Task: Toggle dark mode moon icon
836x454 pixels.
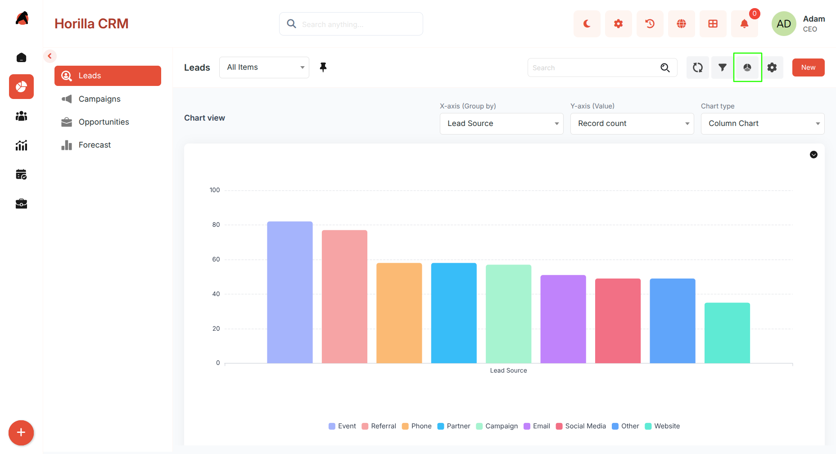Action: pos(587,24)
